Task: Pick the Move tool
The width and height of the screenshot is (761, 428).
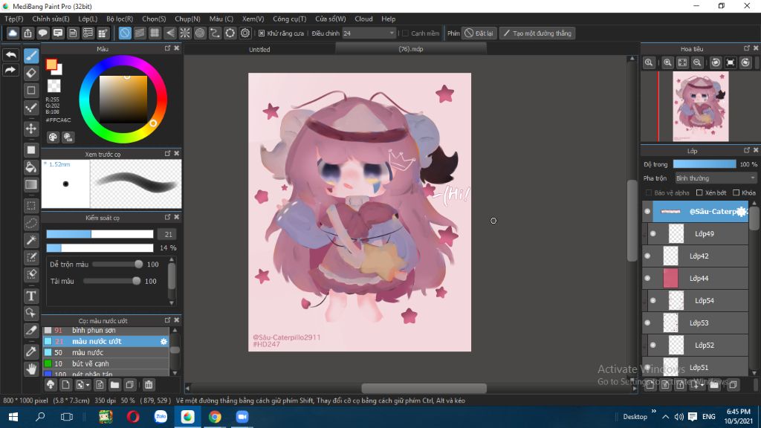Action: click(31, 129)
